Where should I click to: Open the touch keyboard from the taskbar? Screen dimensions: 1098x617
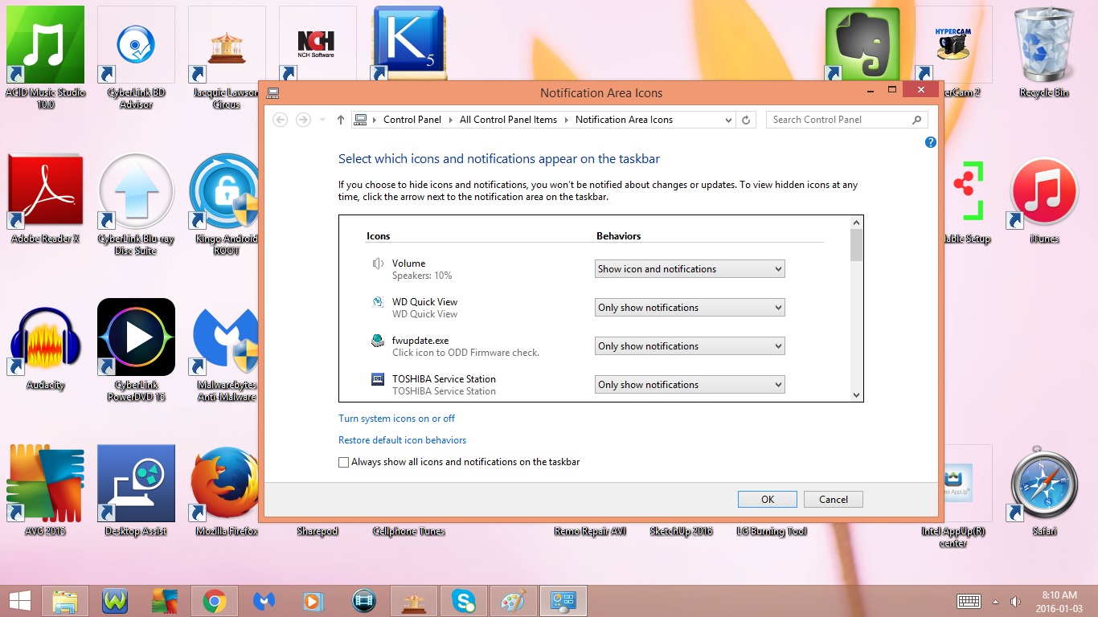(969, 602)
